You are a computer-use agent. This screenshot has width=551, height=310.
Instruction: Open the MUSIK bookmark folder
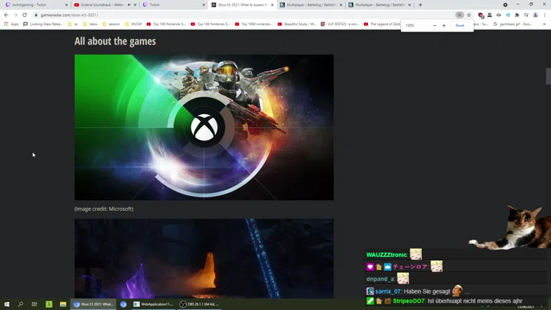[133, 24]
